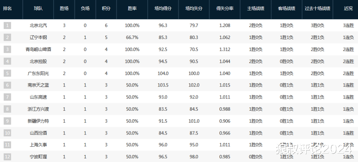Viewport: 358px width, 162px height.
Task: Open the 辽宁本钢 team name
Action: coord(38,38)
